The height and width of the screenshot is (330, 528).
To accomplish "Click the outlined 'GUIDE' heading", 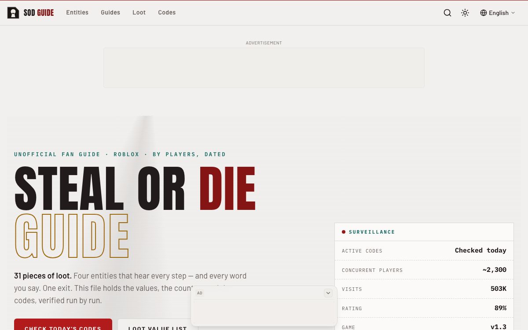I will tap(72, 236).
